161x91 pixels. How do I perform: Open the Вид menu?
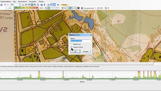(x=14, y=2)
